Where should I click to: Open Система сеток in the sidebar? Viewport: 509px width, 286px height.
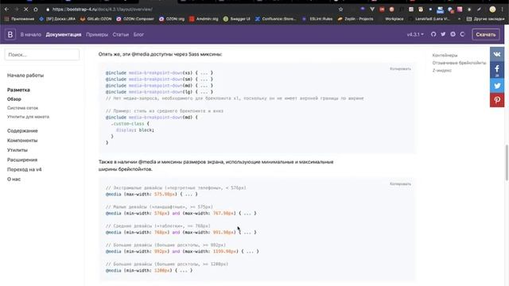point(22,108)
